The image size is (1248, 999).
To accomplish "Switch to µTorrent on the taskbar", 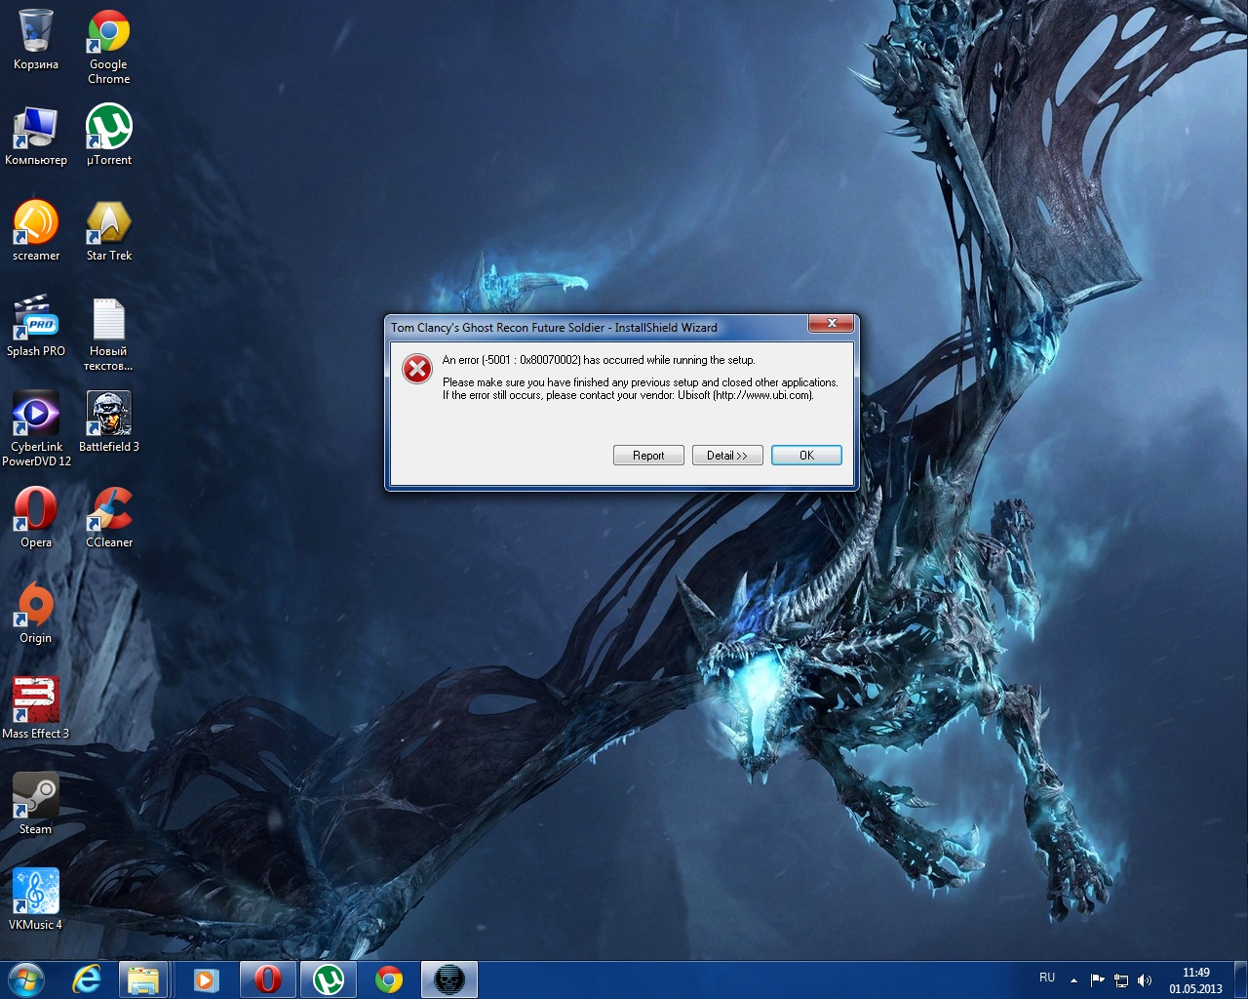I will pyautogui.click(x=329, y=979).
